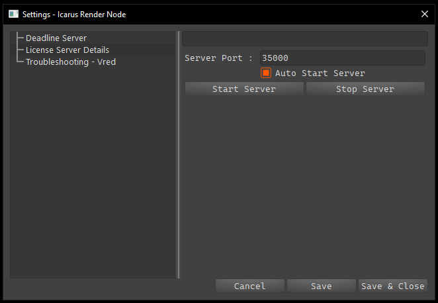Click the Icarus window icon in title bar
The height and width of the screenshot is (303, 438).
click(13, 14)
